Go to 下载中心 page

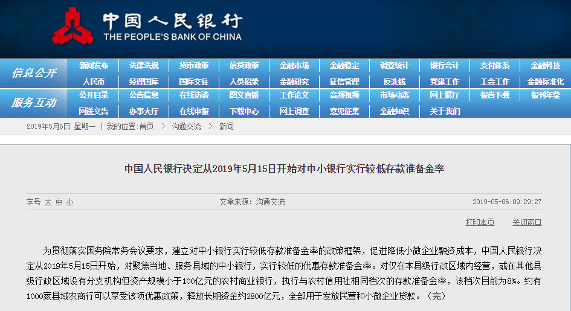click(244, 111)
